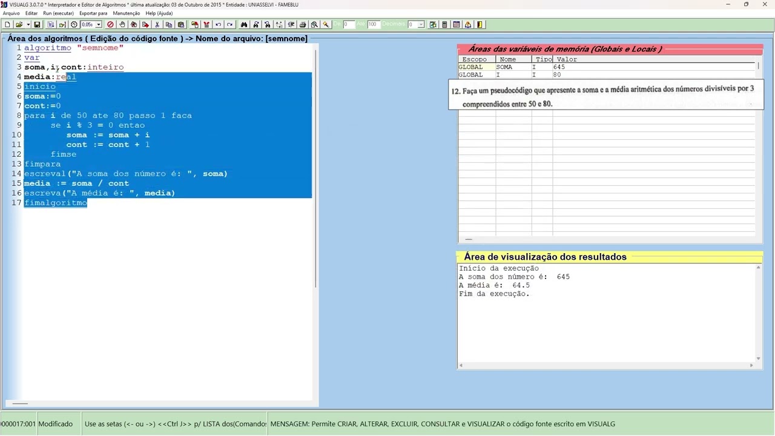Stop execution with the red circle icon

(110, 25)
